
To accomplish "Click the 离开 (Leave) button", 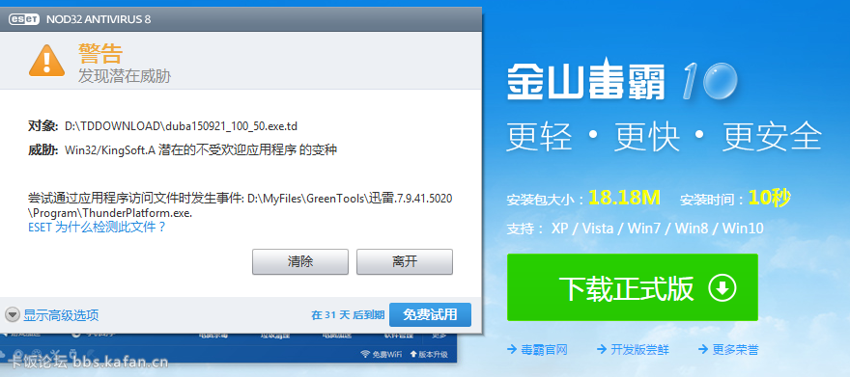I will (405, 262).
